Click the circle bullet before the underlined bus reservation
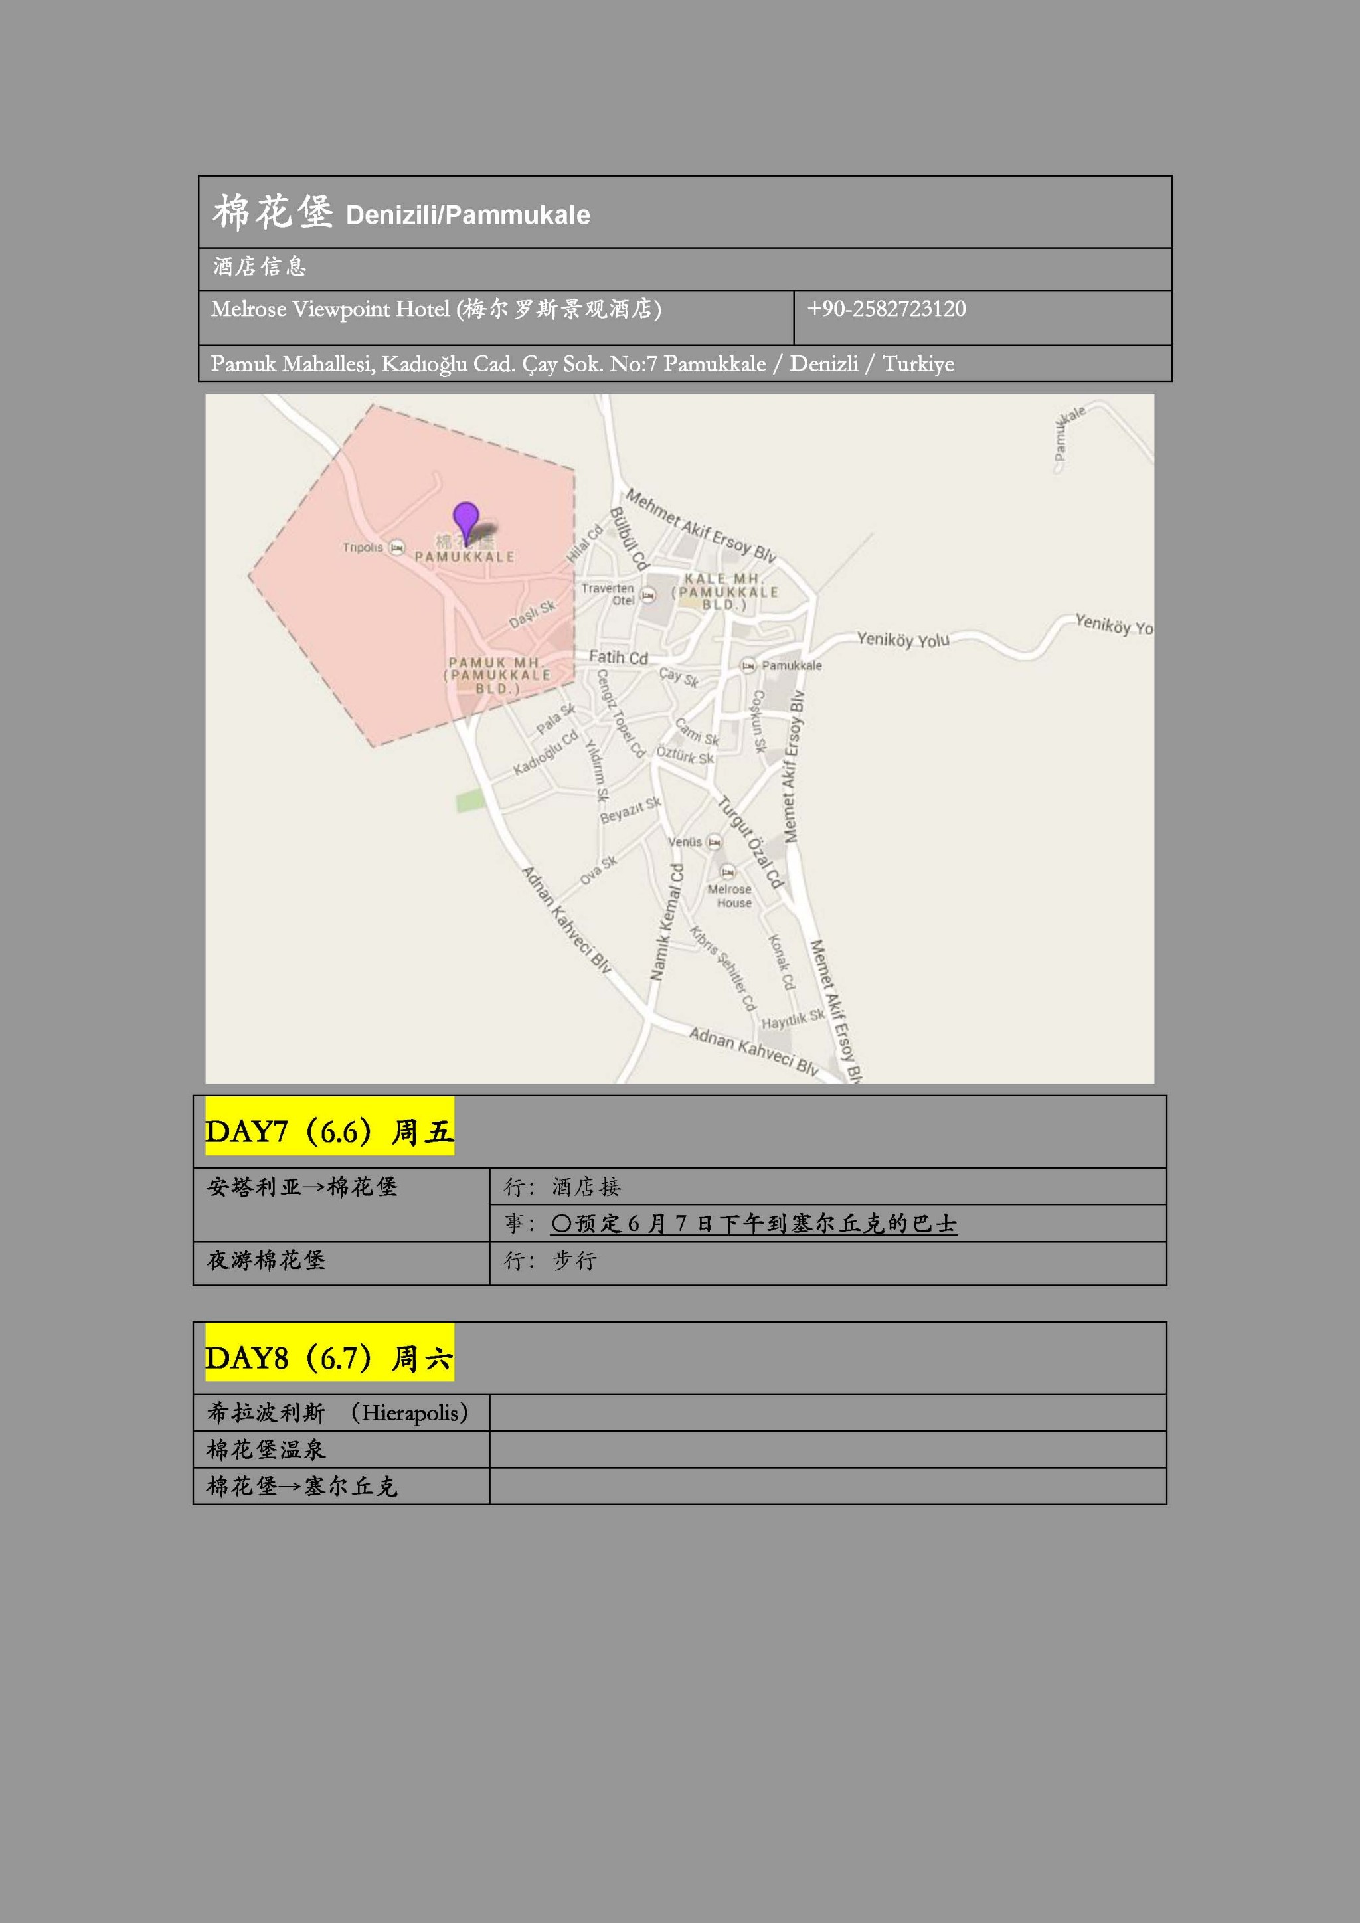Viewport: 1360px width, 1923px height. click(x=561, y=1224)
